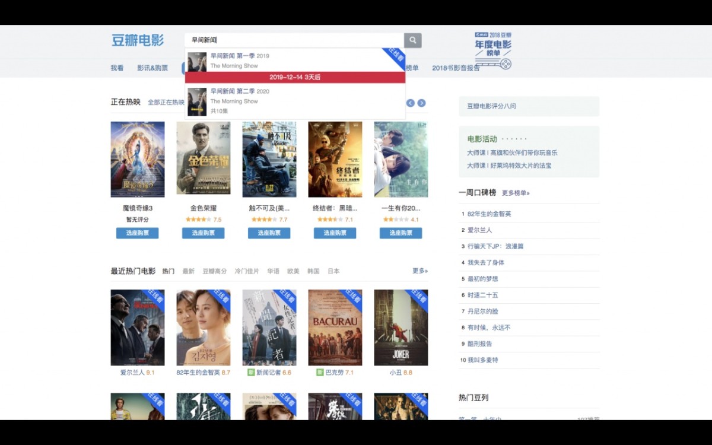Viewport: 712px width, 445px height.
Task: Click the right carousel arrow in 正在热映
Action: click(x=421, y=103)
